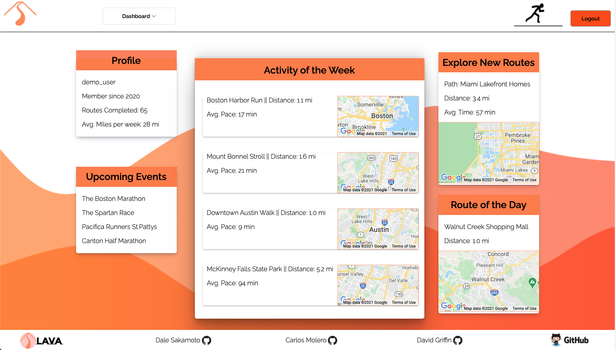616x350 pixels.
Task: Click the Lava flame logo in header
Action: [x=20, y=14]
